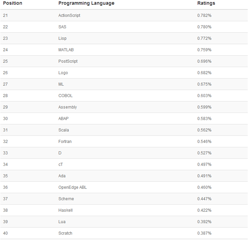Click the Programming Language column header
The height and width of the screenshot is (240, 248).
86,3
